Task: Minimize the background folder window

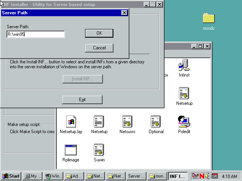Action: pos(194,46)
